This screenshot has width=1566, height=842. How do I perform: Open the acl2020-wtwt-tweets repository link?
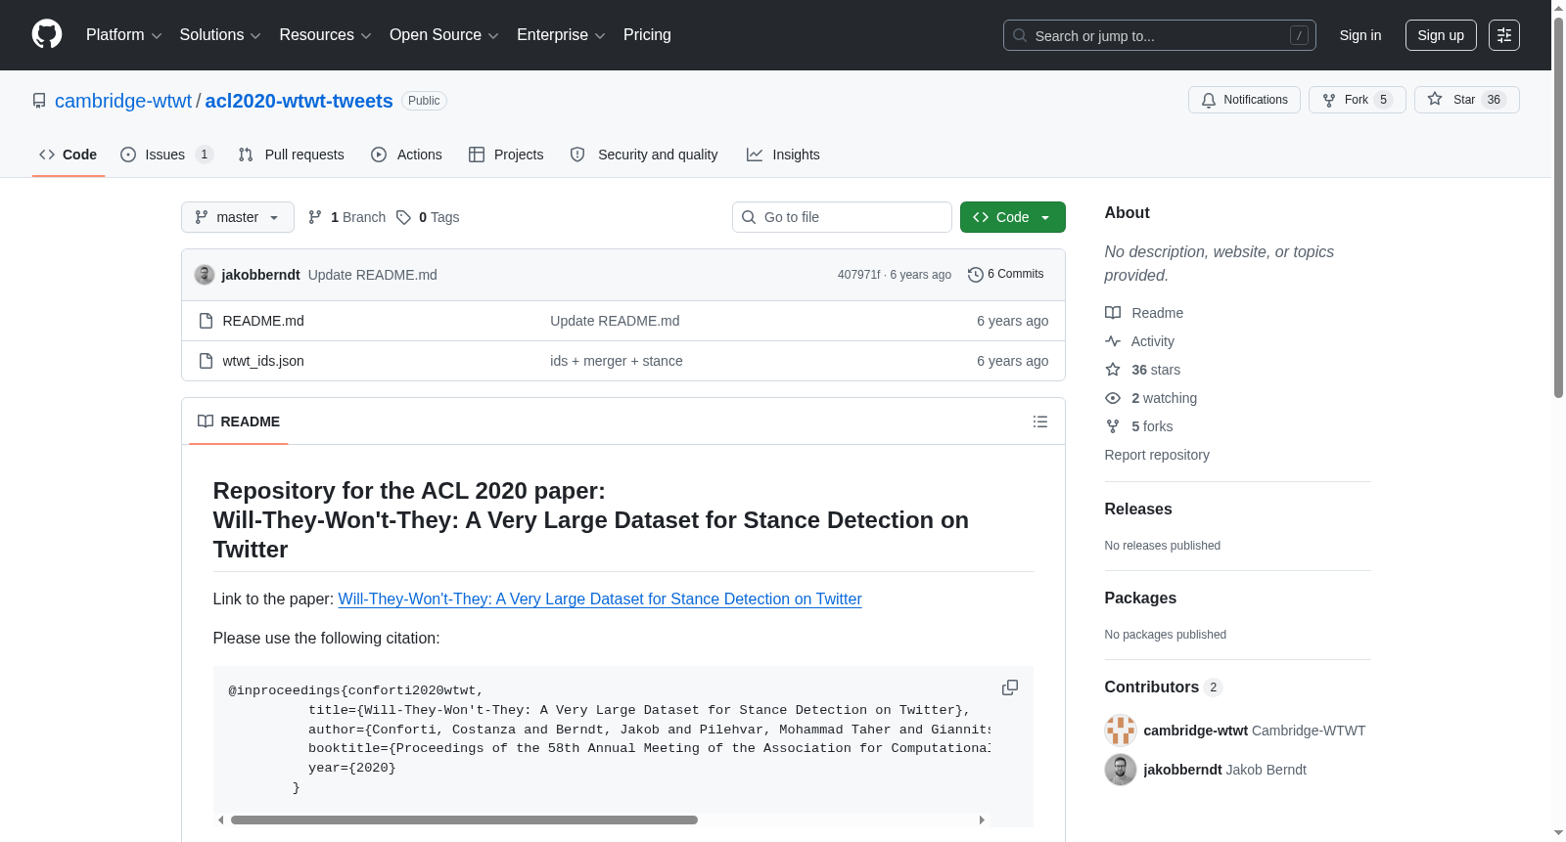tap(299, 101)
